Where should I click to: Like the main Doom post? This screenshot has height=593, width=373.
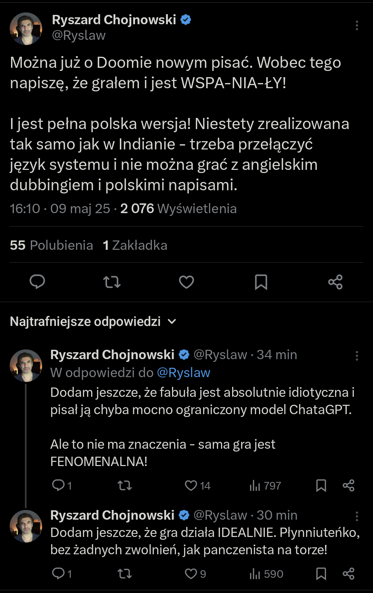pyautogui.click(x=186, y=282)
